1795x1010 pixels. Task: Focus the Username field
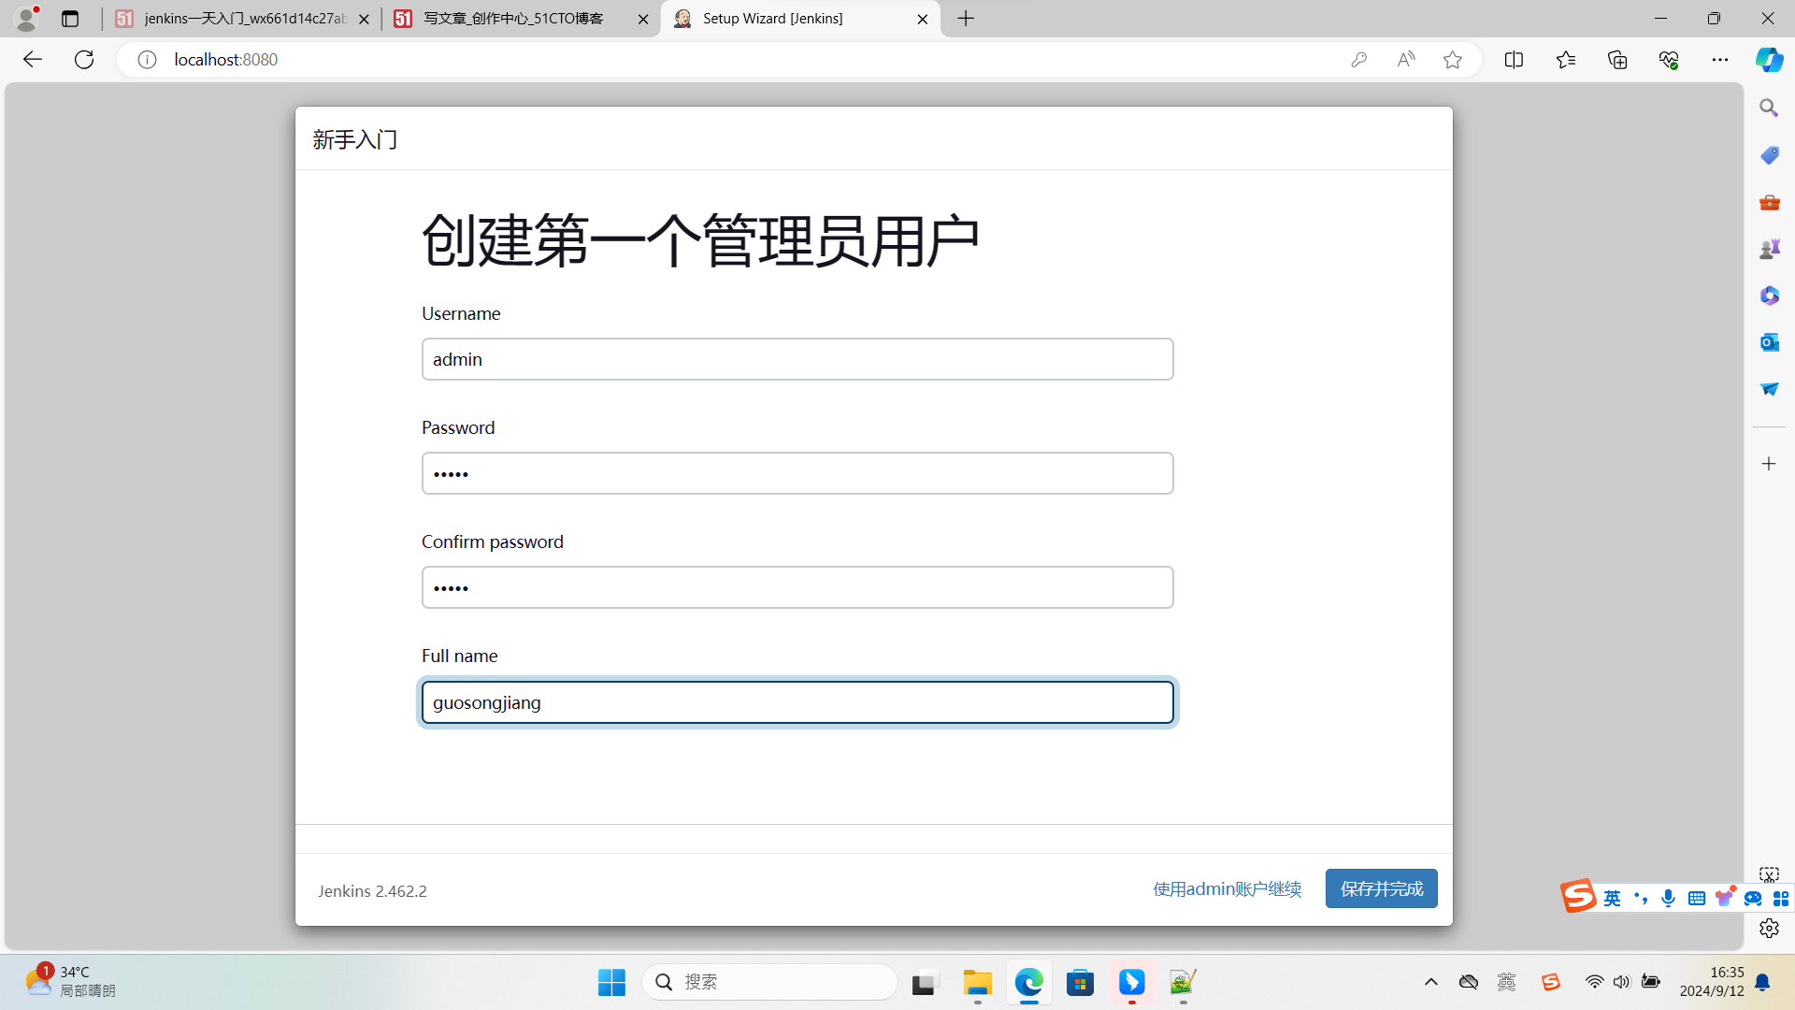coord(797,359)
